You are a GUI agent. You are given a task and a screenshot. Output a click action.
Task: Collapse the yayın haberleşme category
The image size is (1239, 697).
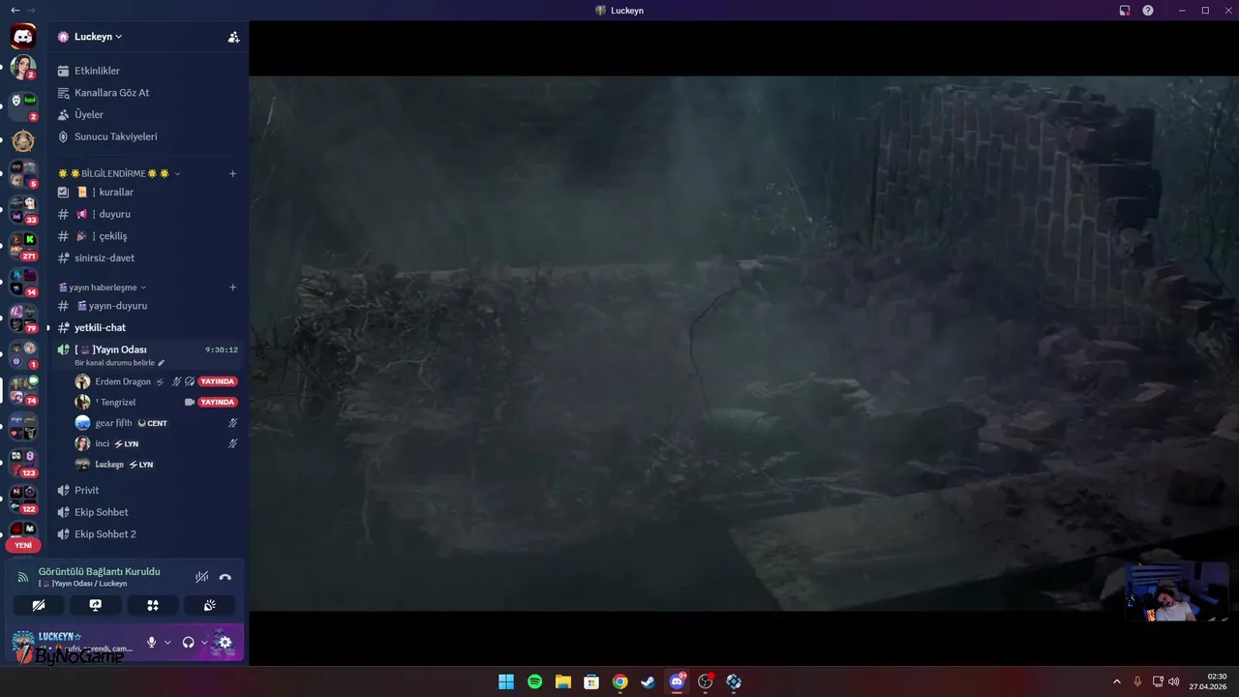click(103, 288)
